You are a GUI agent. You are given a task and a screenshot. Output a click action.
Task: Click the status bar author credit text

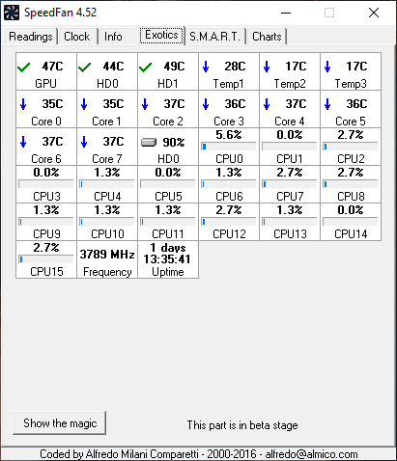[199, 454]
